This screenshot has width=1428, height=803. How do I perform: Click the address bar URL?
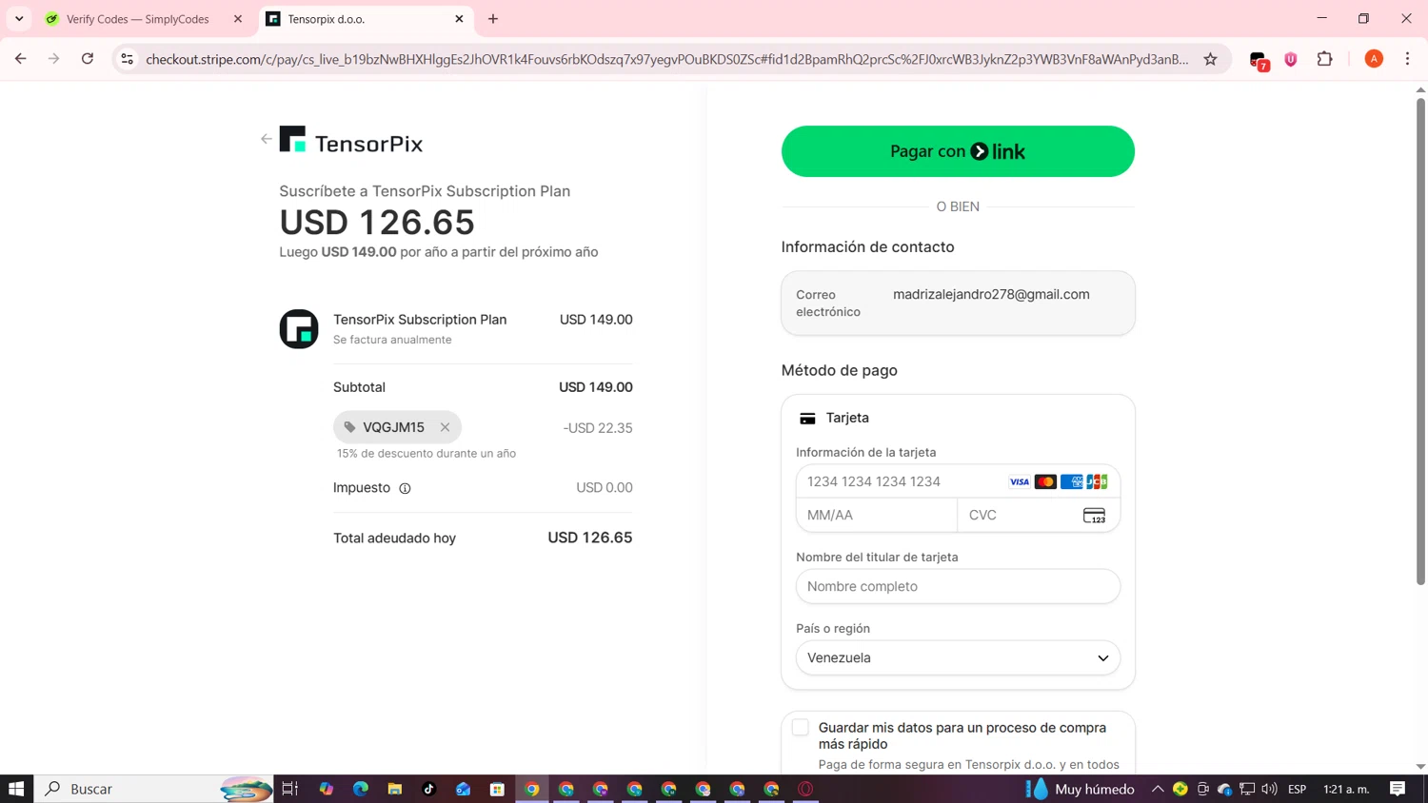tap(666, 59)
